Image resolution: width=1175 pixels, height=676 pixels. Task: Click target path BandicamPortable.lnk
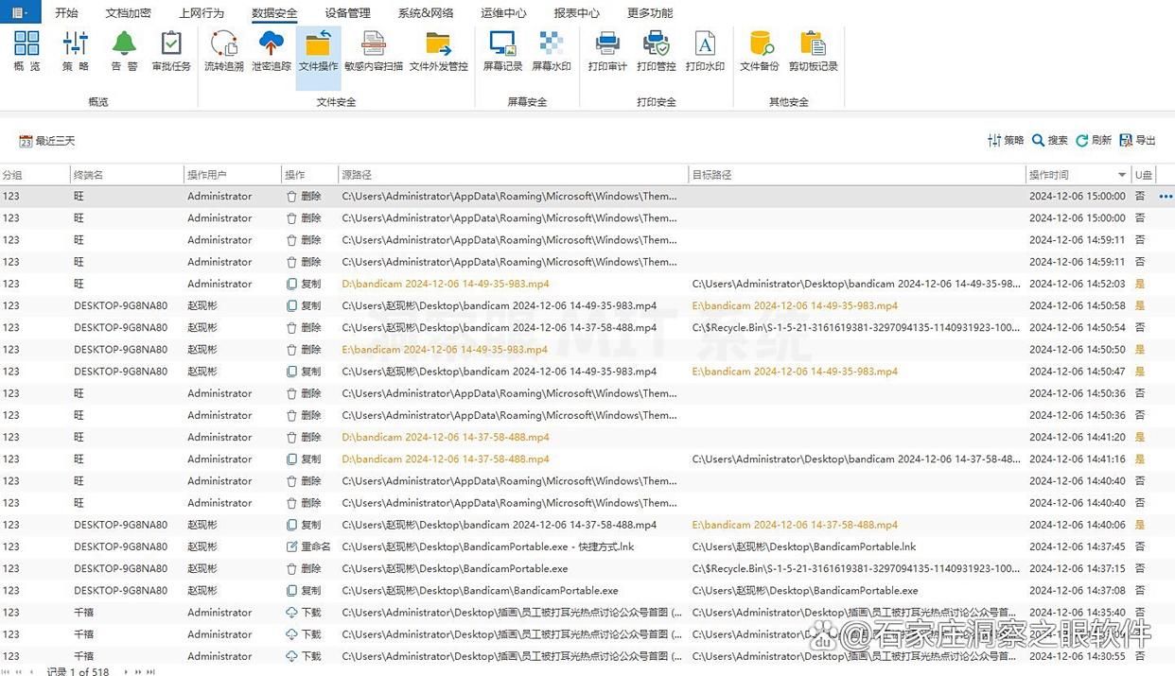point(804,546)
